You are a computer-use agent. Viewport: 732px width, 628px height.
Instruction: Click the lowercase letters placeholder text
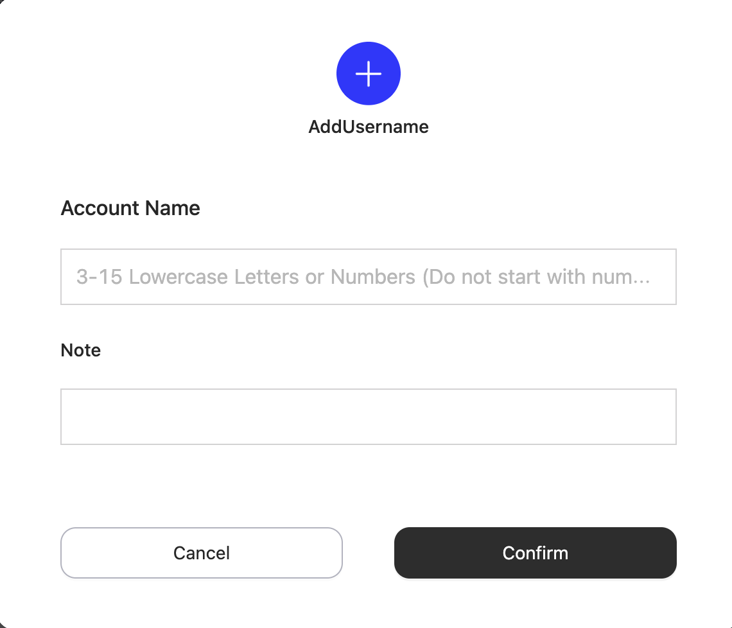click(363, 277)
